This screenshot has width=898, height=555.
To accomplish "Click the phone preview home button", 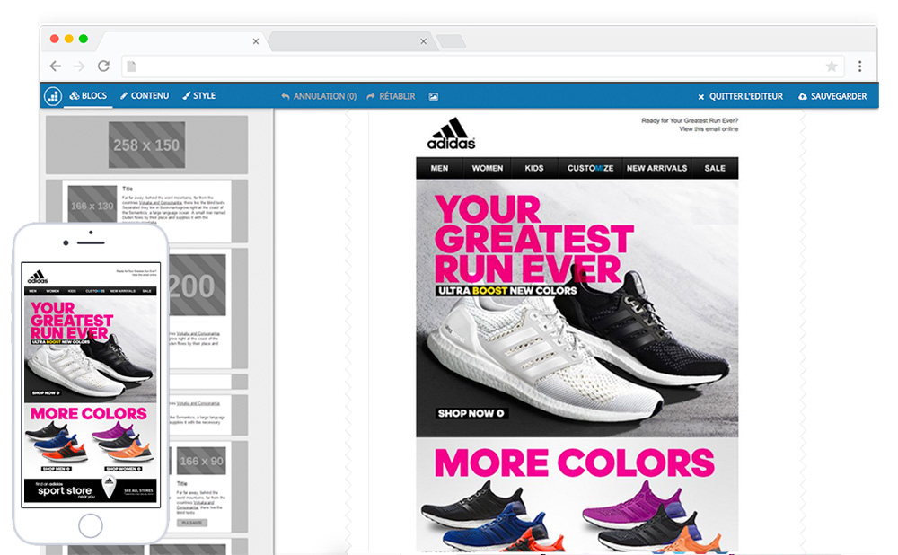I will (x=91, y=525).
